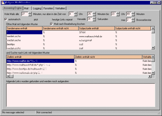Viewport: 162px width, 116px height.
Task: Click the application icon in the title bar
Action: click(3, 3)
